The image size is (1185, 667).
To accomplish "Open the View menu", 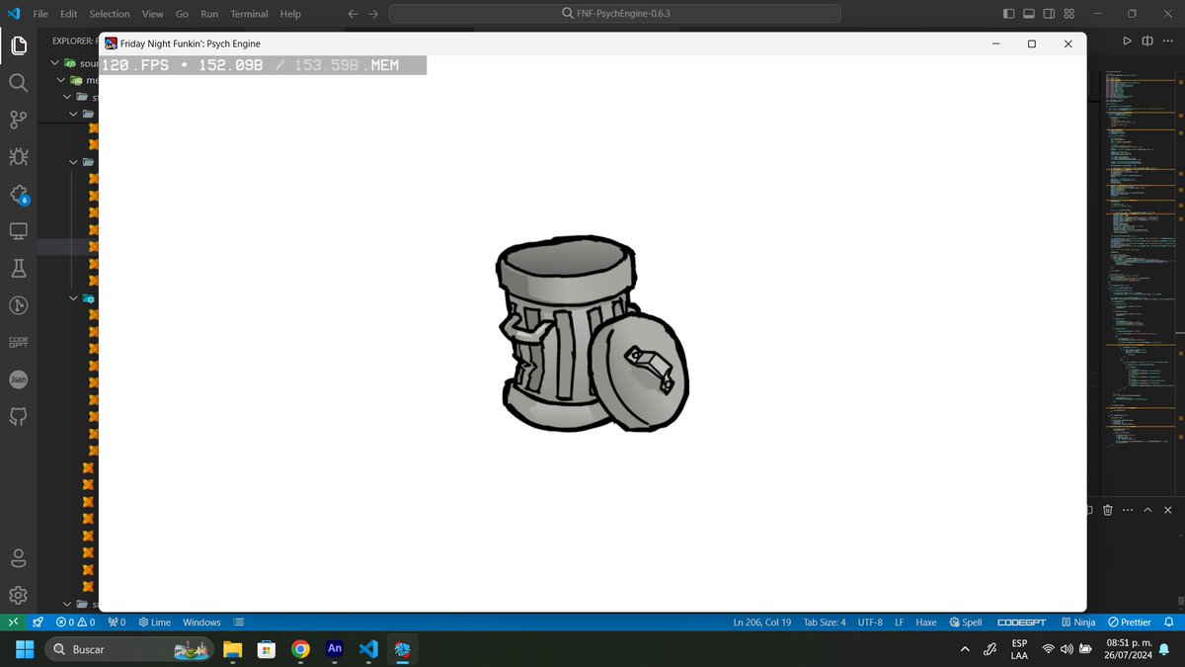I will [x=153, y=14].
